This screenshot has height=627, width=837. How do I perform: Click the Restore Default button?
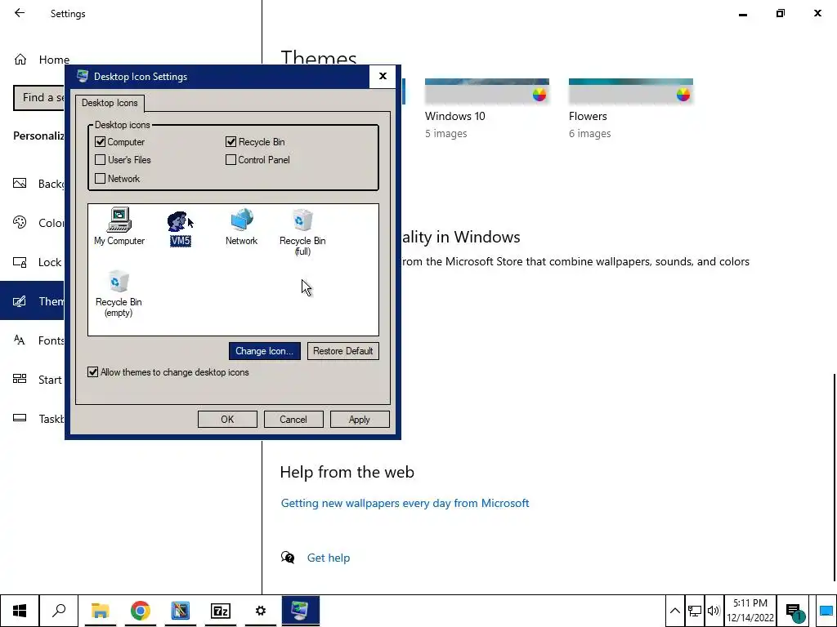(342, 351)
